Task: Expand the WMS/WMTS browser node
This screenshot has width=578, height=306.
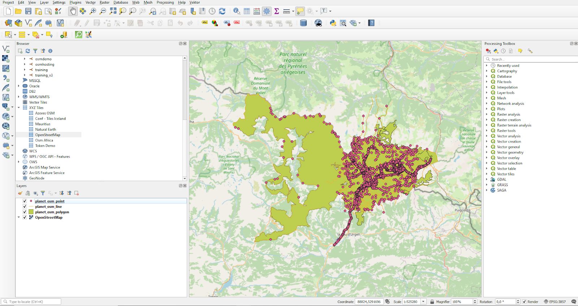Action: coord(19,97)
